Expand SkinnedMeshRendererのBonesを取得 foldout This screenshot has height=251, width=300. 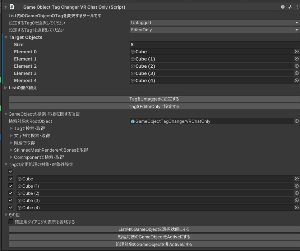click(x=11, y=150)
